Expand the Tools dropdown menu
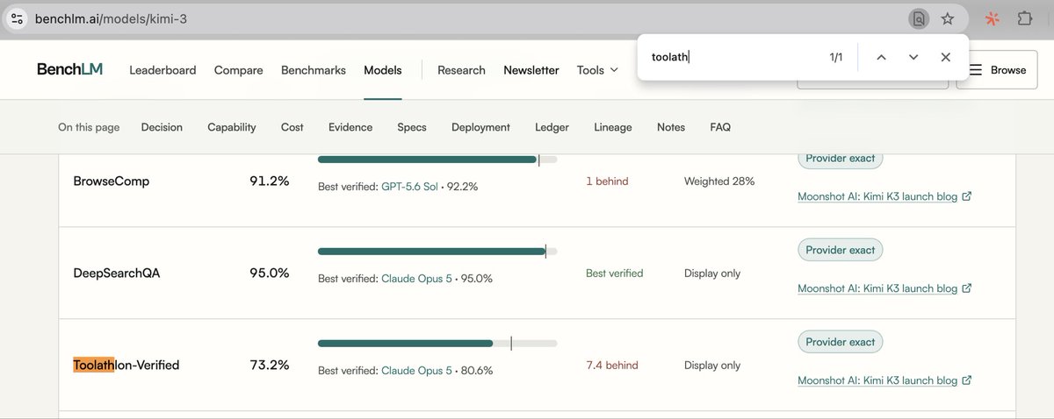Image resolution: width=1054 pixels, height=419 pixels. coord(597,70)
